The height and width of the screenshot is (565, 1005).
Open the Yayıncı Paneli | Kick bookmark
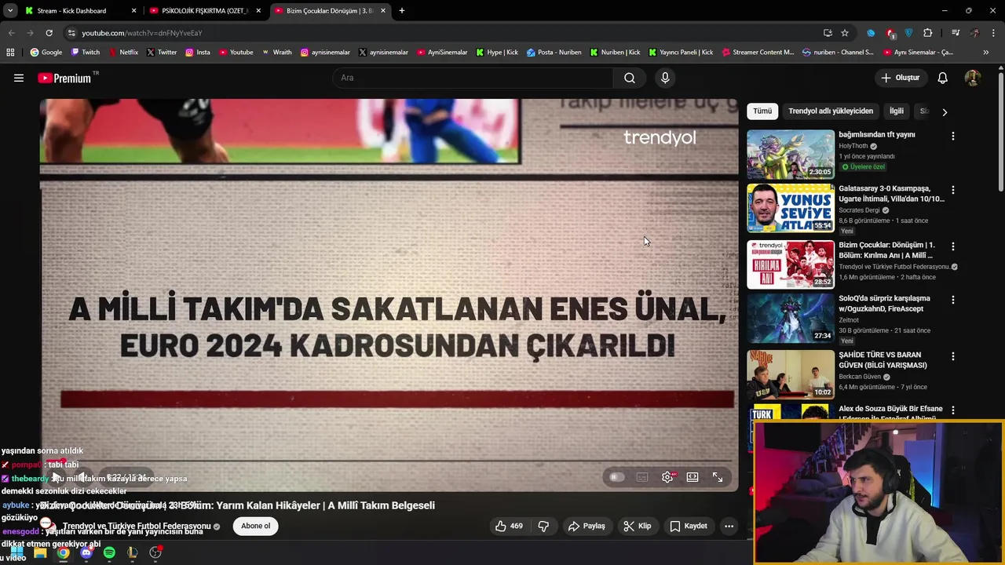[x=681, y=53]
